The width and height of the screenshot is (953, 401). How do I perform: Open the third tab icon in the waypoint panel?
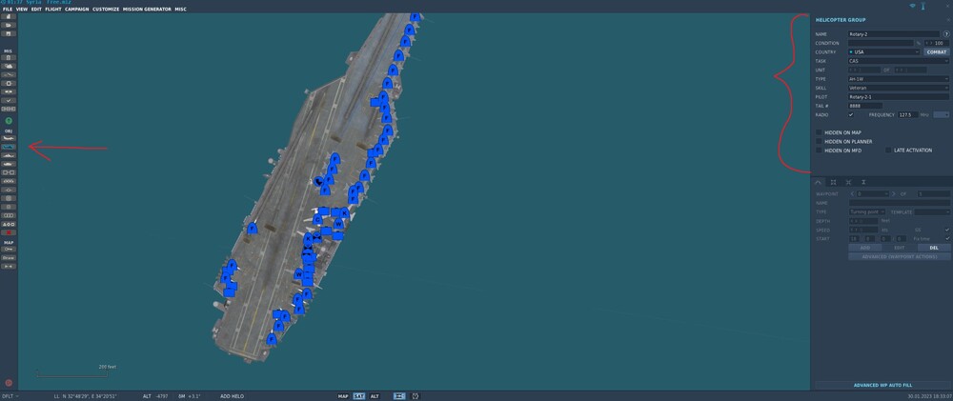[848, 182]
